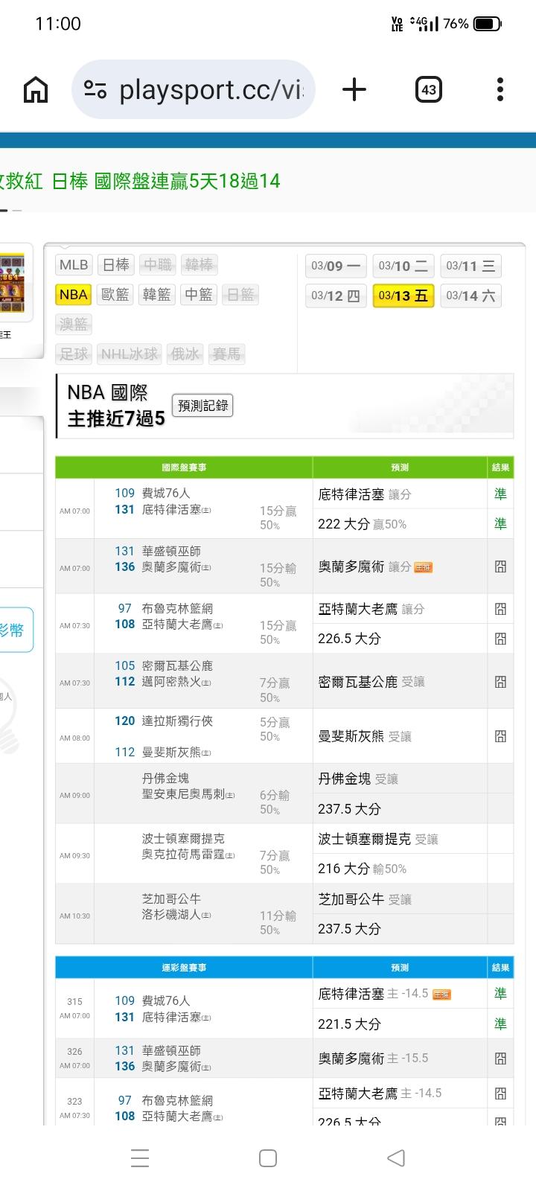
Task: Select the MLB league tab
Action: coord(74,265)
